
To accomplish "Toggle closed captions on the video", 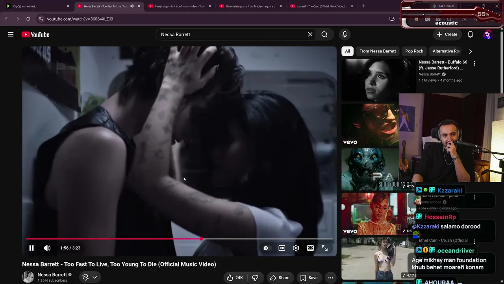I will click(x=282, y=248).
